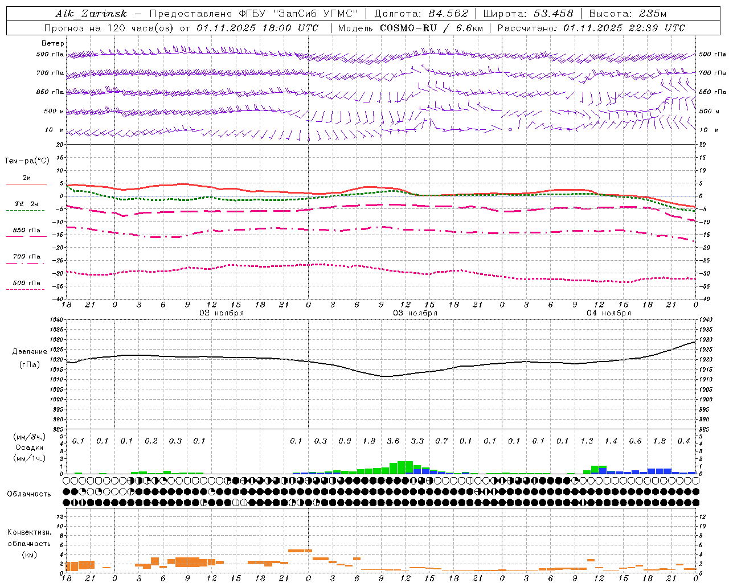Click the computed time 'Рассчитано: 01.11.2025 22:39 UTC'
The image size is (729, 583).
591,28
